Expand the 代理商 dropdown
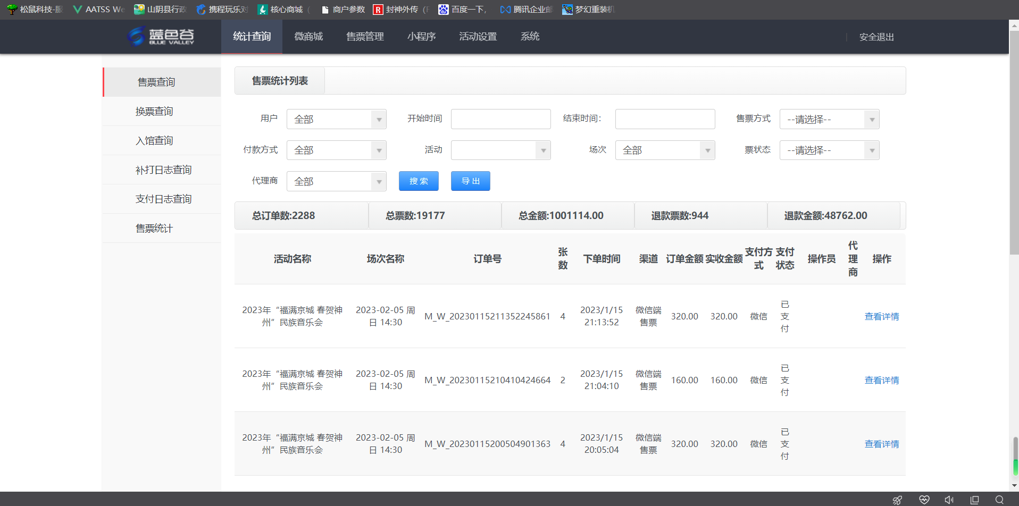 [336, 181]
